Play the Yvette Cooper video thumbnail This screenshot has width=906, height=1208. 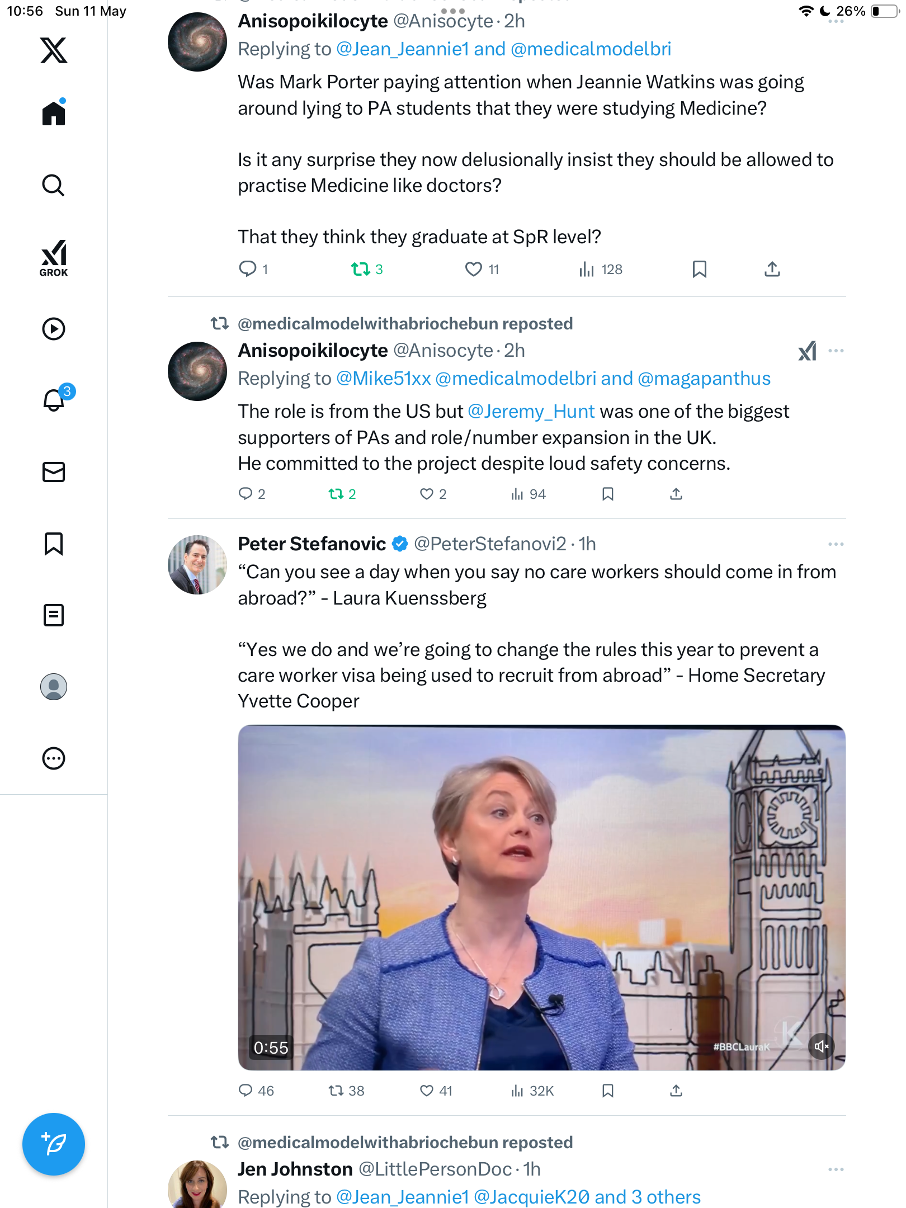click(541, 898)
